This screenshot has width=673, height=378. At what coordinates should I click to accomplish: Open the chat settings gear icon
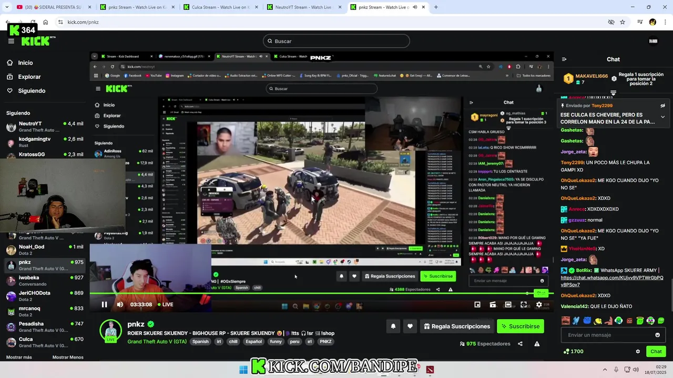[638, 352]
